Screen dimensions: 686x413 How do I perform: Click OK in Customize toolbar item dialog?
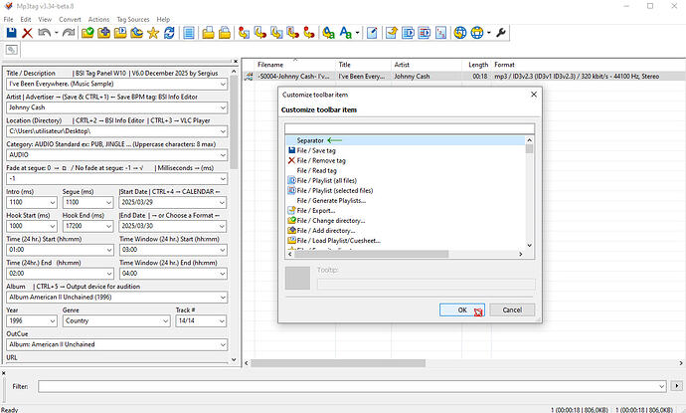point(462,310)
